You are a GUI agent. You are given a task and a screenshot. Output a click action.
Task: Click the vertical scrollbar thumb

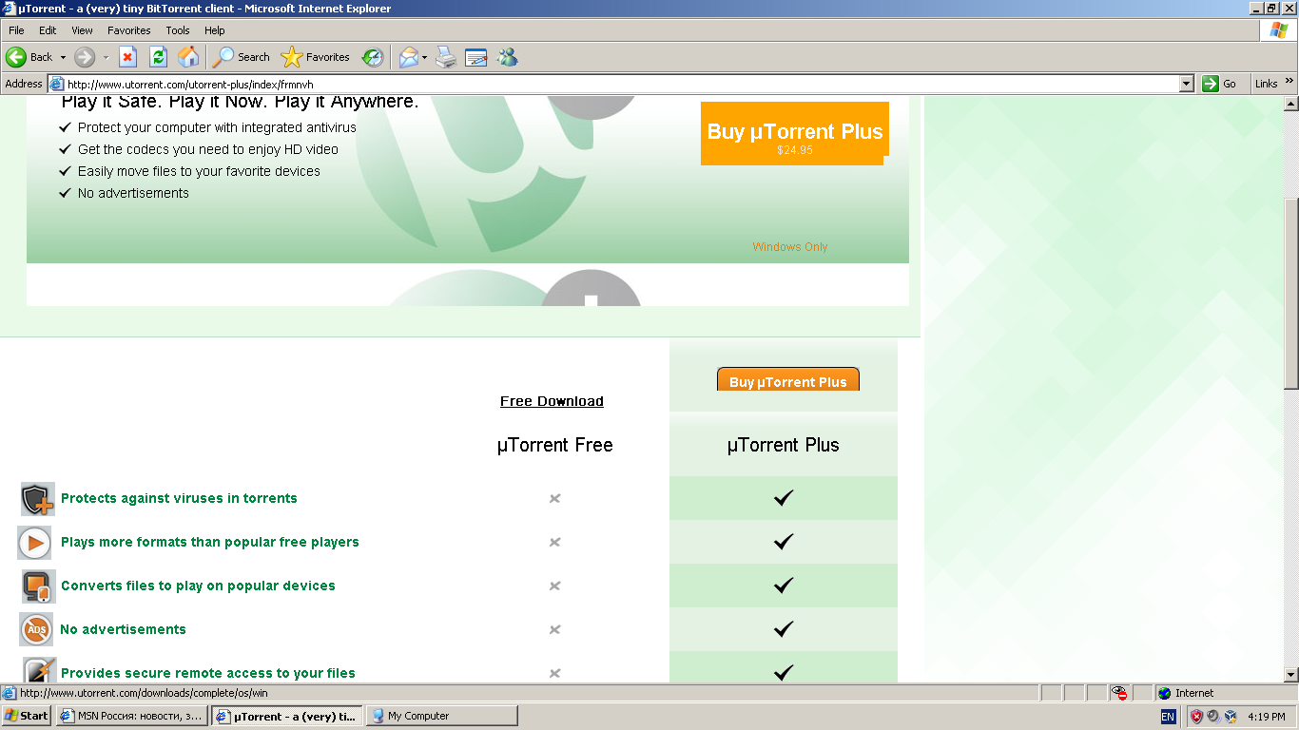coord(1290,294)
